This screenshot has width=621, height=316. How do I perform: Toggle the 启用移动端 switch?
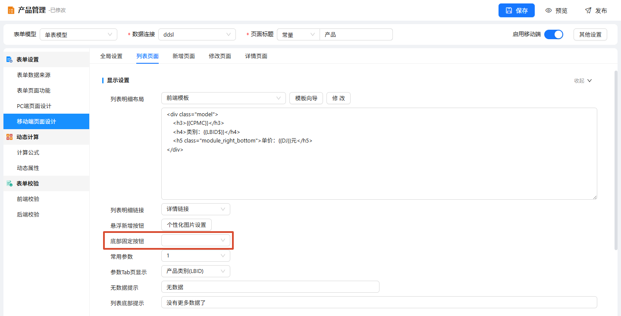(x=554, y=34)
